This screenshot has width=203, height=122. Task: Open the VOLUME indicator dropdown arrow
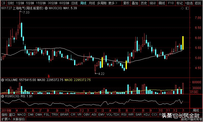click(3, 80)
